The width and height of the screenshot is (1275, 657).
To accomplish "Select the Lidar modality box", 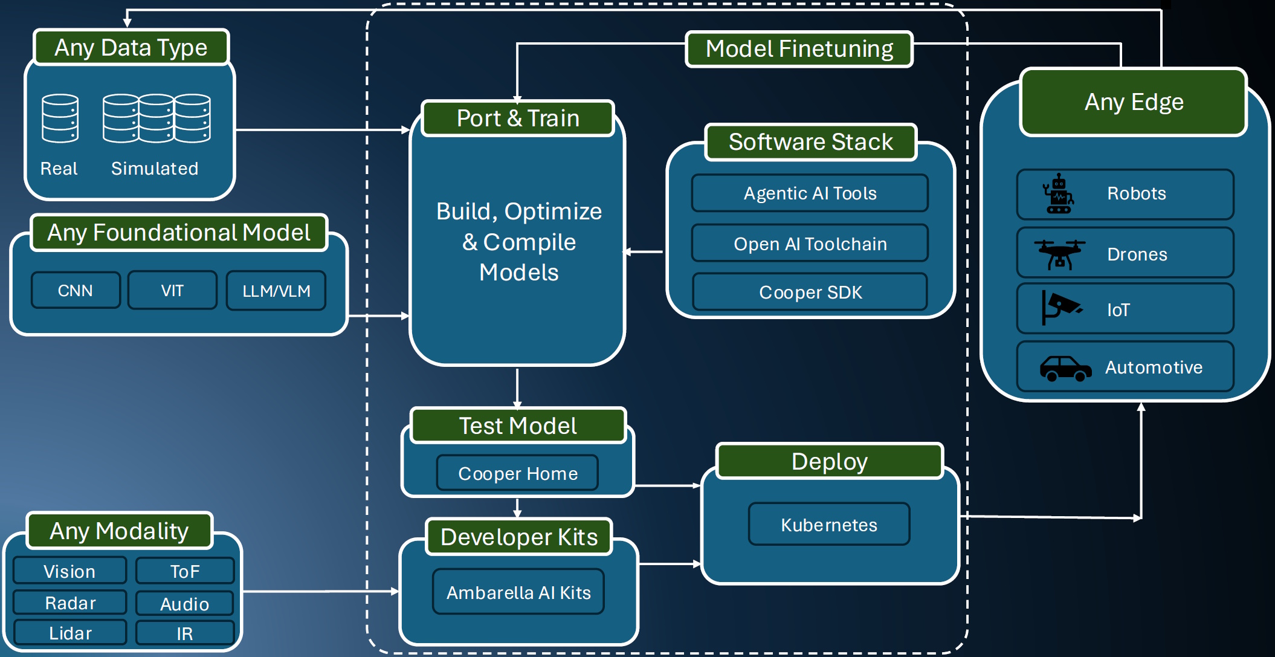I will click(x=70, y=633).
